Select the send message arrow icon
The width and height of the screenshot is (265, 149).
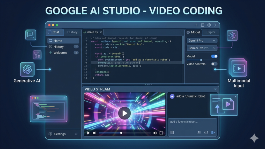point(213,132)
